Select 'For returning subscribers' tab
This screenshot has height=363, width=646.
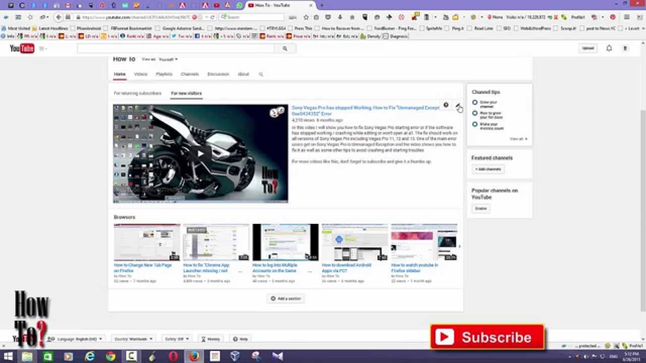(138, 93)
